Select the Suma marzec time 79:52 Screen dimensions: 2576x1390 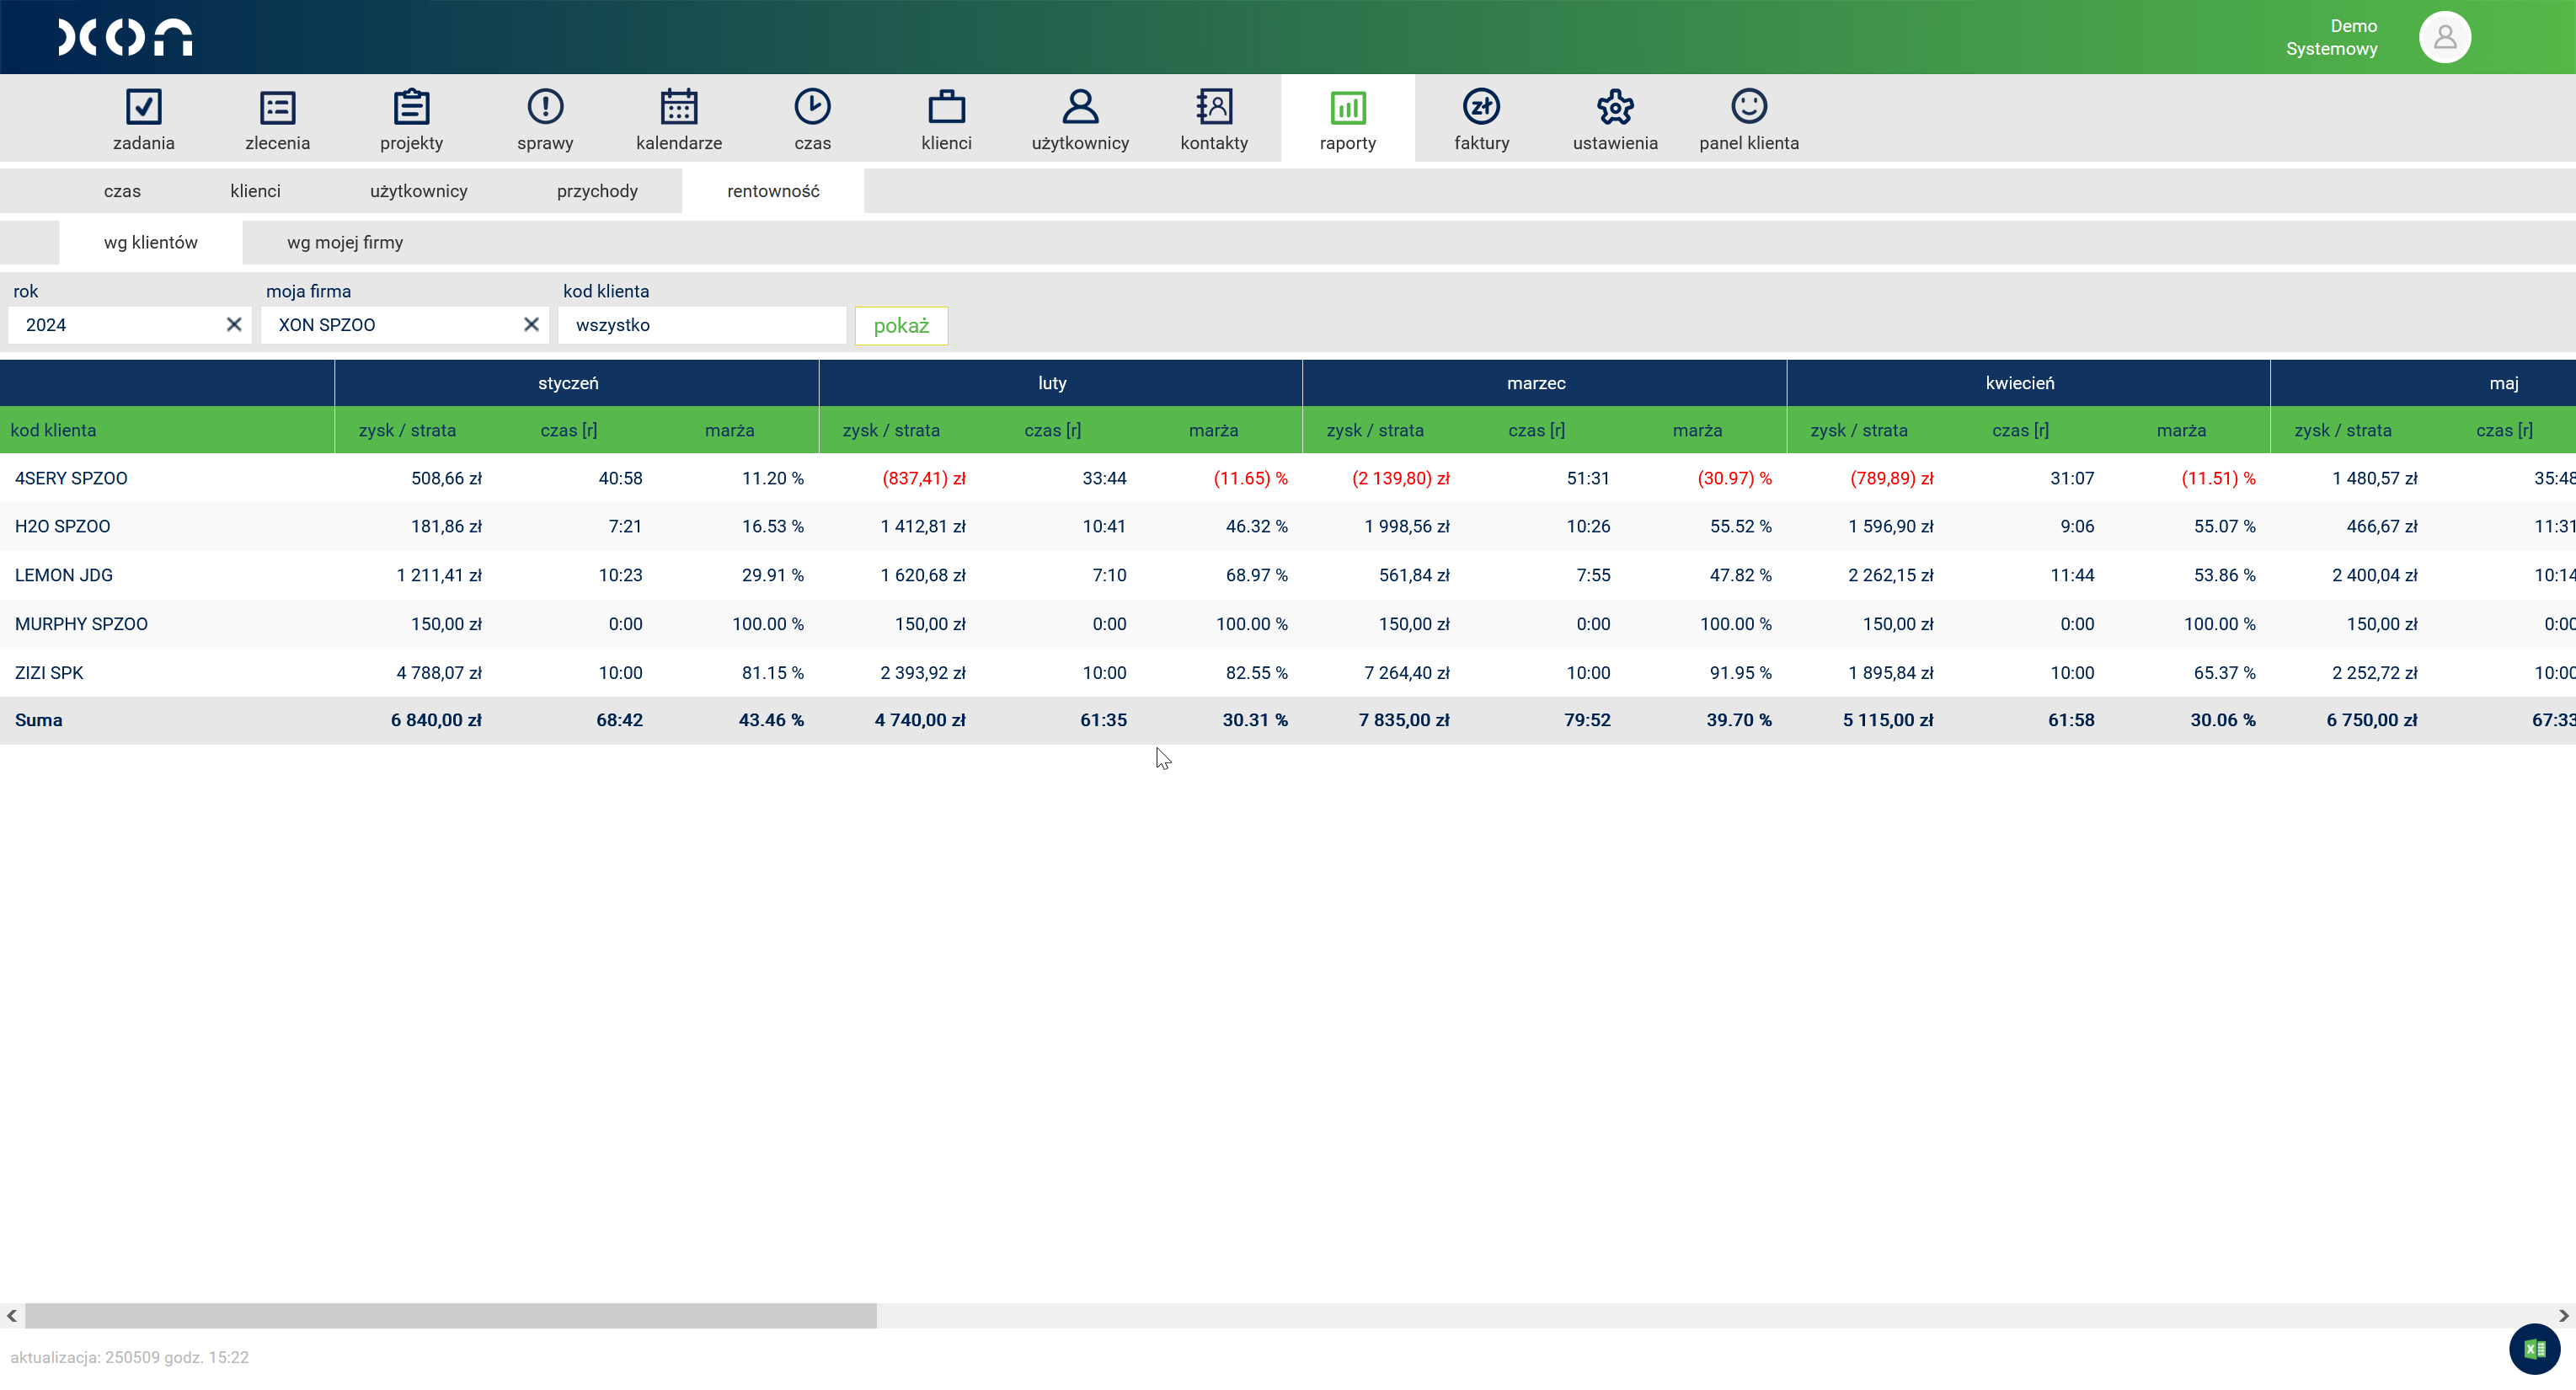(x=1587, y=720)
